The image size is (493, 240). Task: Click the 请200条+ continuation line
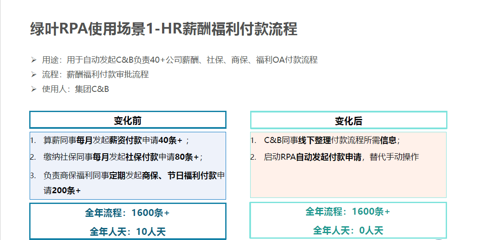[x=62, y=190]
